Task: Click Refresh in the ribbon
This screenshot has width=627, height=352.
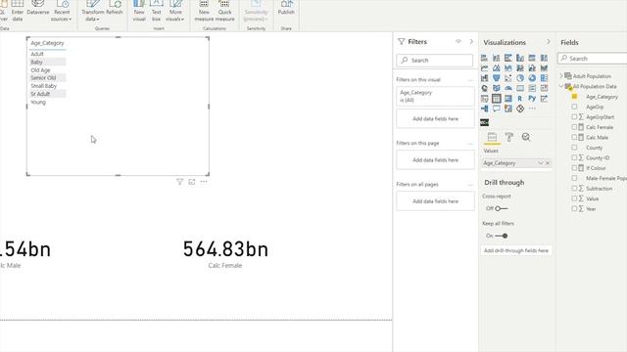Action: point(115,8)
